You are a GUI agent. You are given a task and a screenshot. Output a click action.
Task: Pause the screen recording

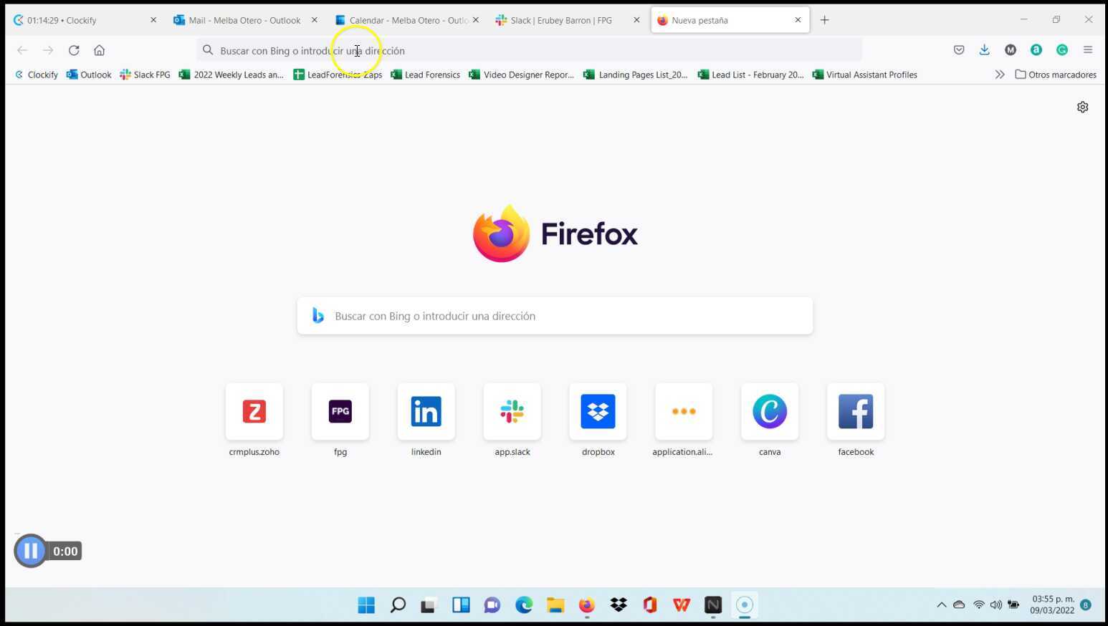[x=31, y=551]
